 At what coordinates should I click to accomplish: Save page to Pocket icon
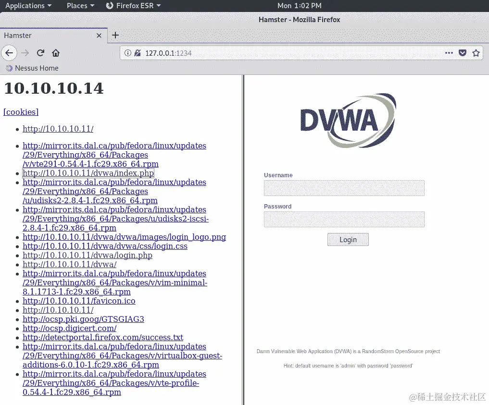pos(462,53)
